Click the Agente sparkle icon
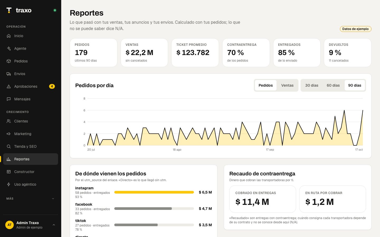The width and height of the screenshot is (380, 237). pos(9,48)
